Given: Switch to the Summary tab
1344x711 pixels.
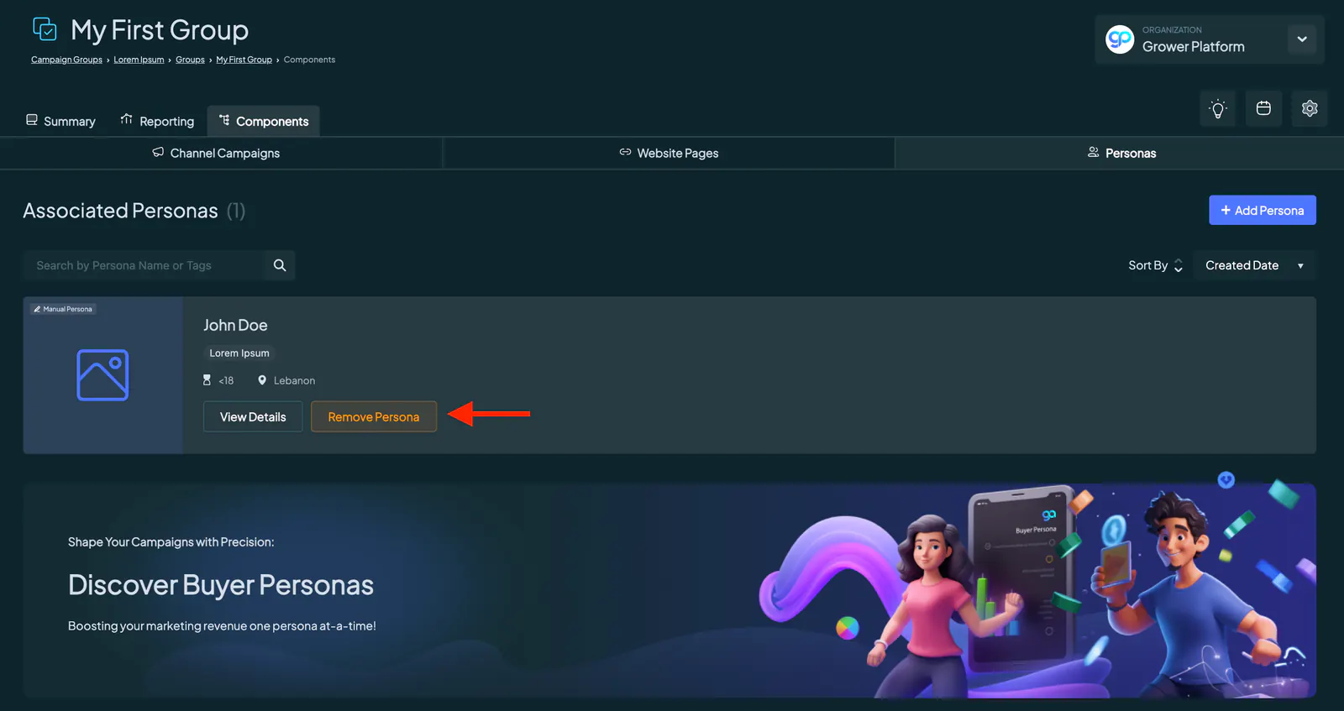Looking at the screenshot, I should (x=60, y=121).
